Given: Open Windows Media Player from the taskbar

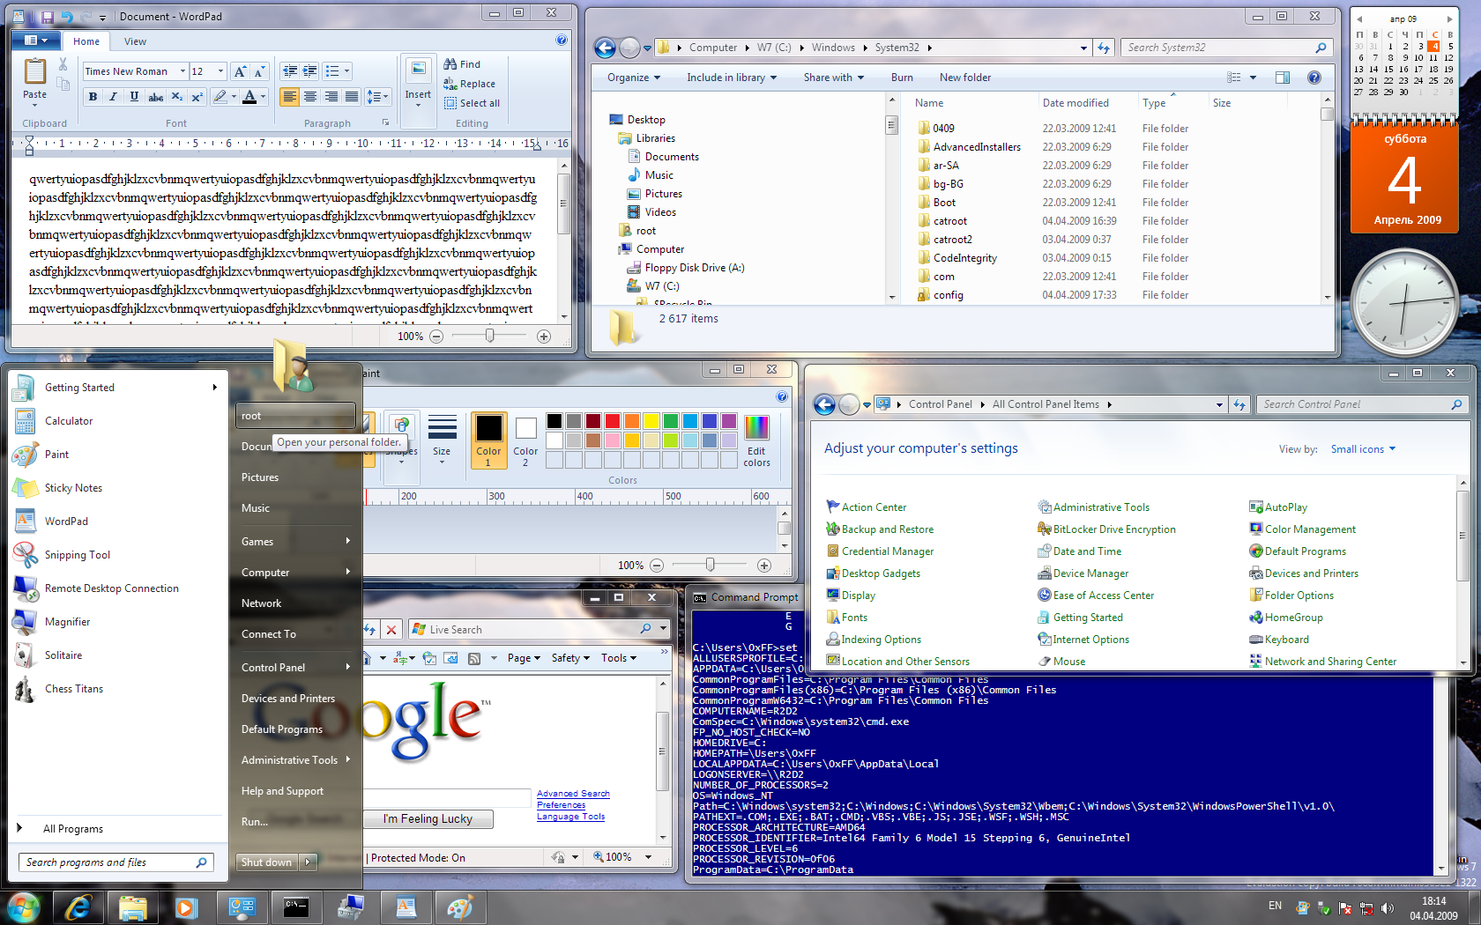Looking at the screenshot, I should 185,906.
